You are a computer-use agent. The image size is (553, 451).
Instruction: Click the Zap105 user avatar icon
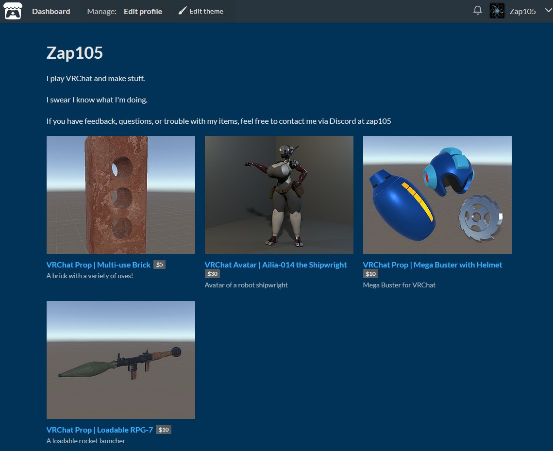(x=497, y=11)
